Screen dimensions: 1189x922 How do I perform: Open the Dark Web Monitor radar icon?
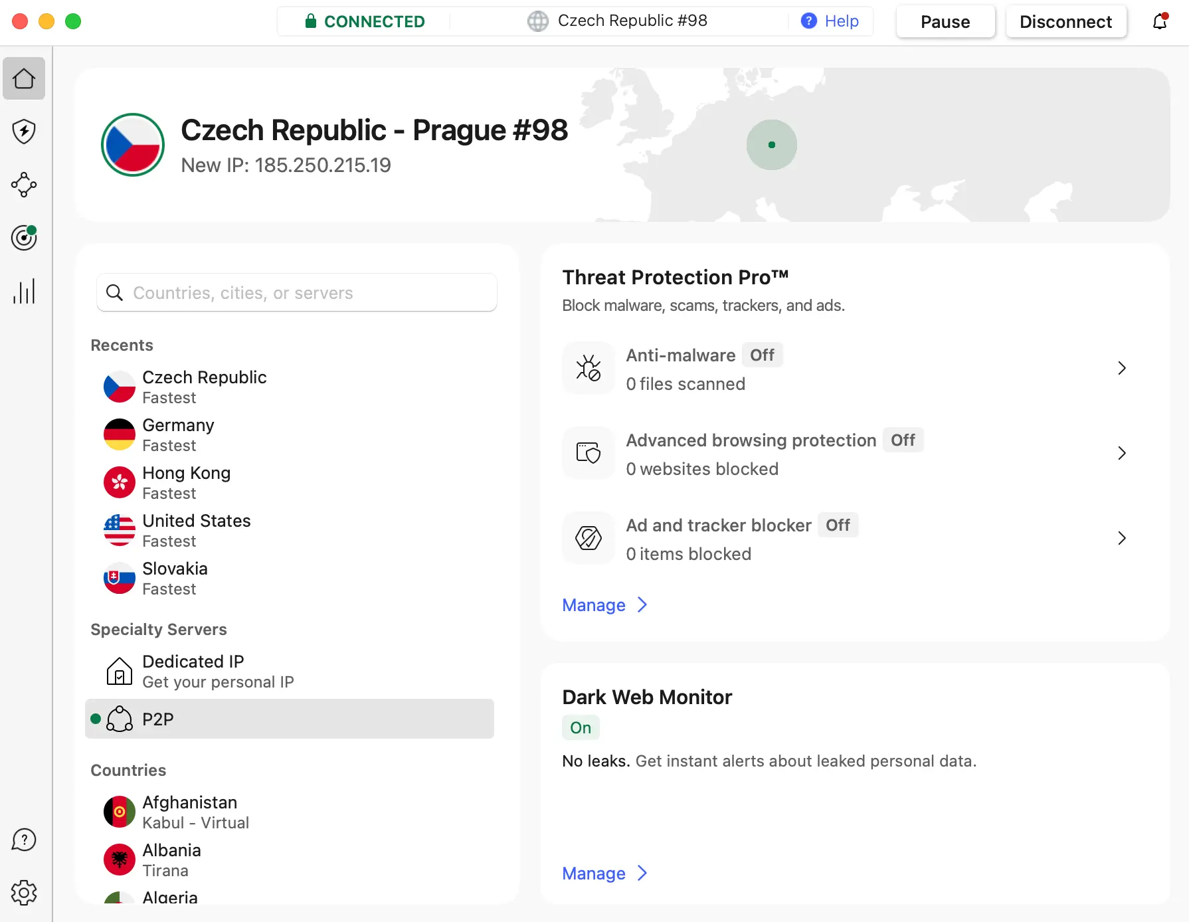(x=24, y=238)
